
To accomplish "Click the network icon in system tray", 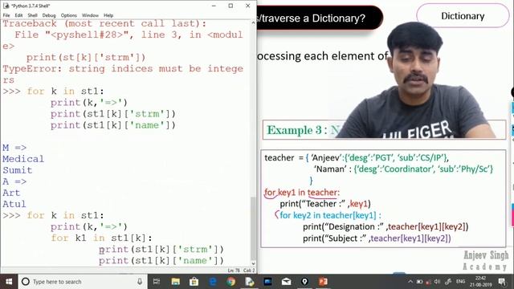I will point(428,282).
